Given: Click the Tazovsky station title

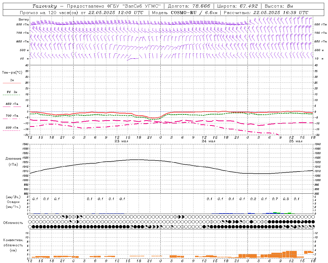Looking at the screenshot, I should point(45,6).
